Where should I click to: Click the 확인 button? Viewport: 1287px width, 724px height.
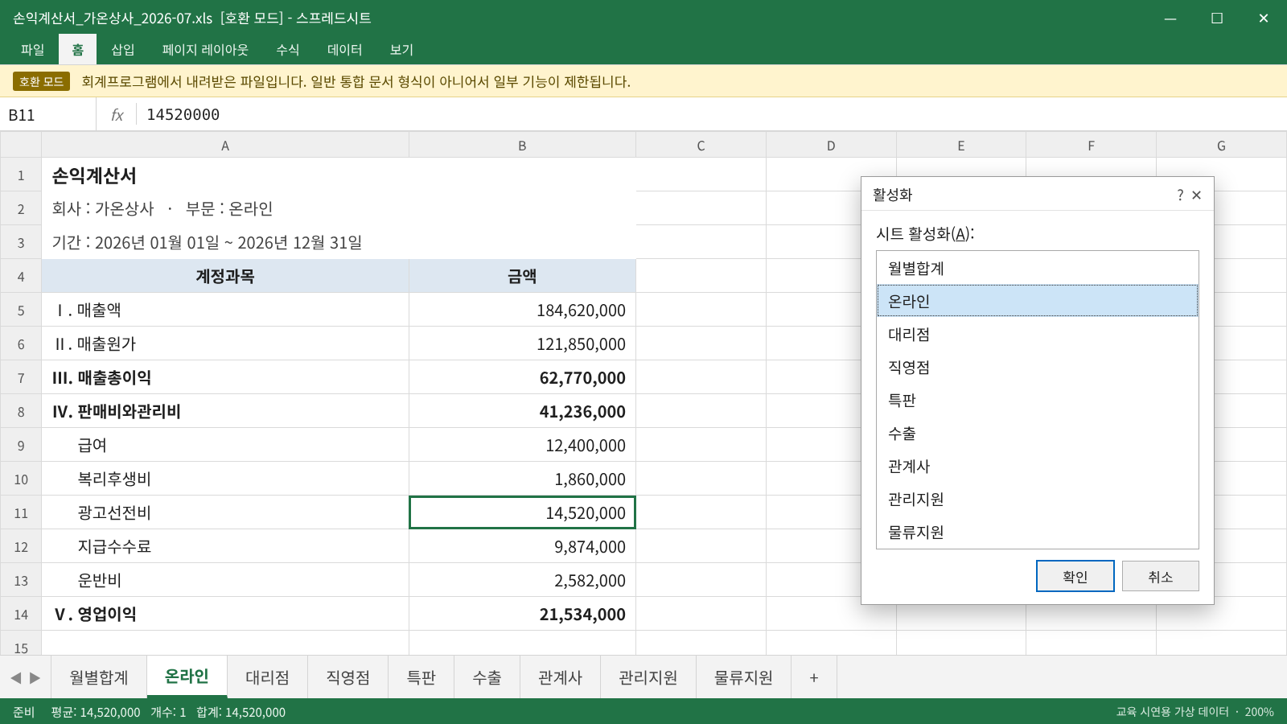tap(1075, 576)
